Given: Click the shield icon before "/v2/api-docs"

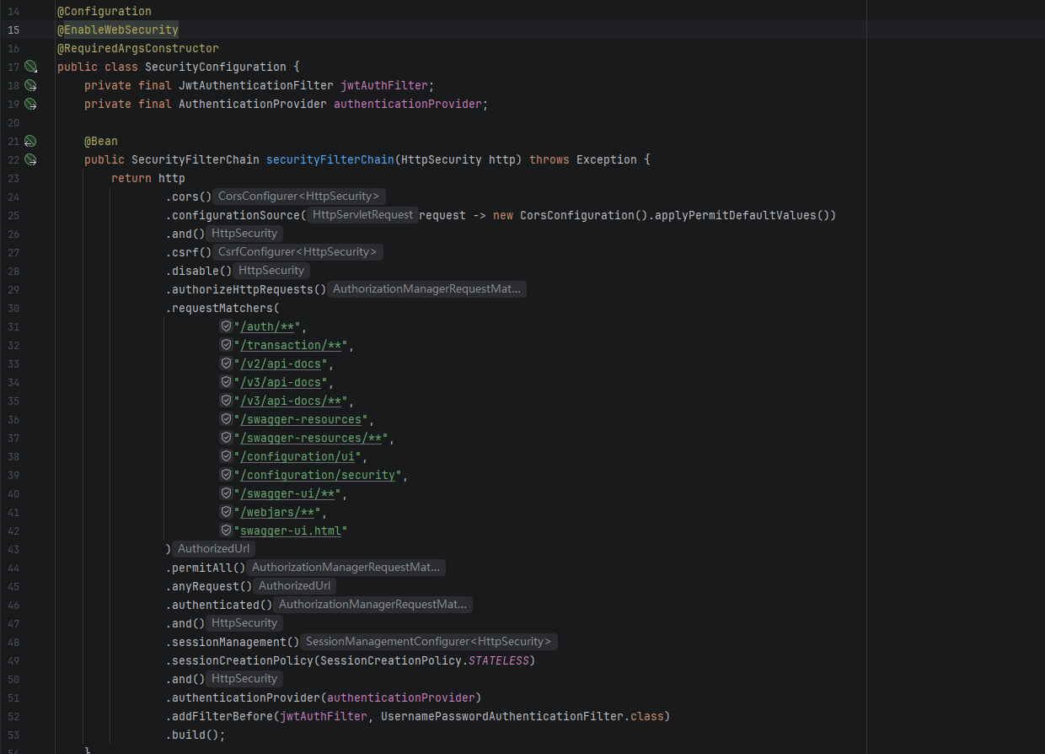Looking at the screenshot, I should coord(226,364).
